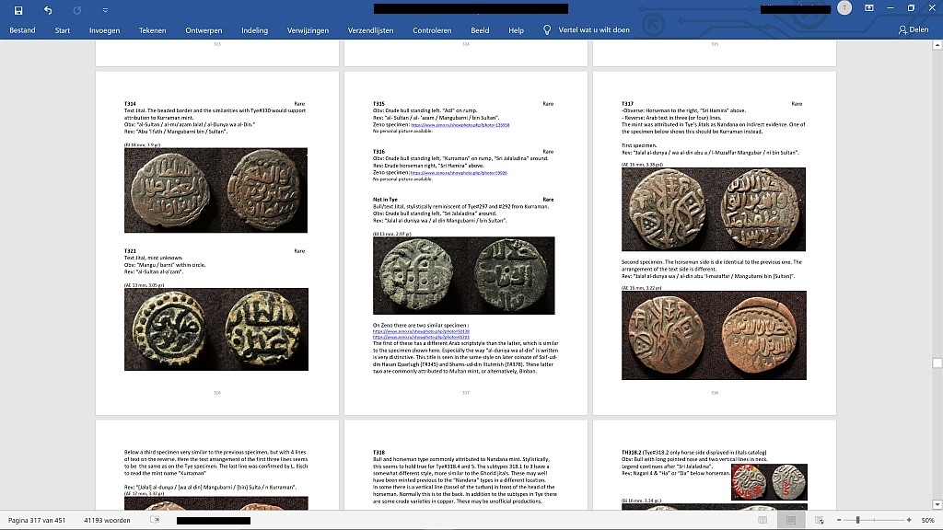Click the Delen share button
943x530 pixels.
point(913,29)
